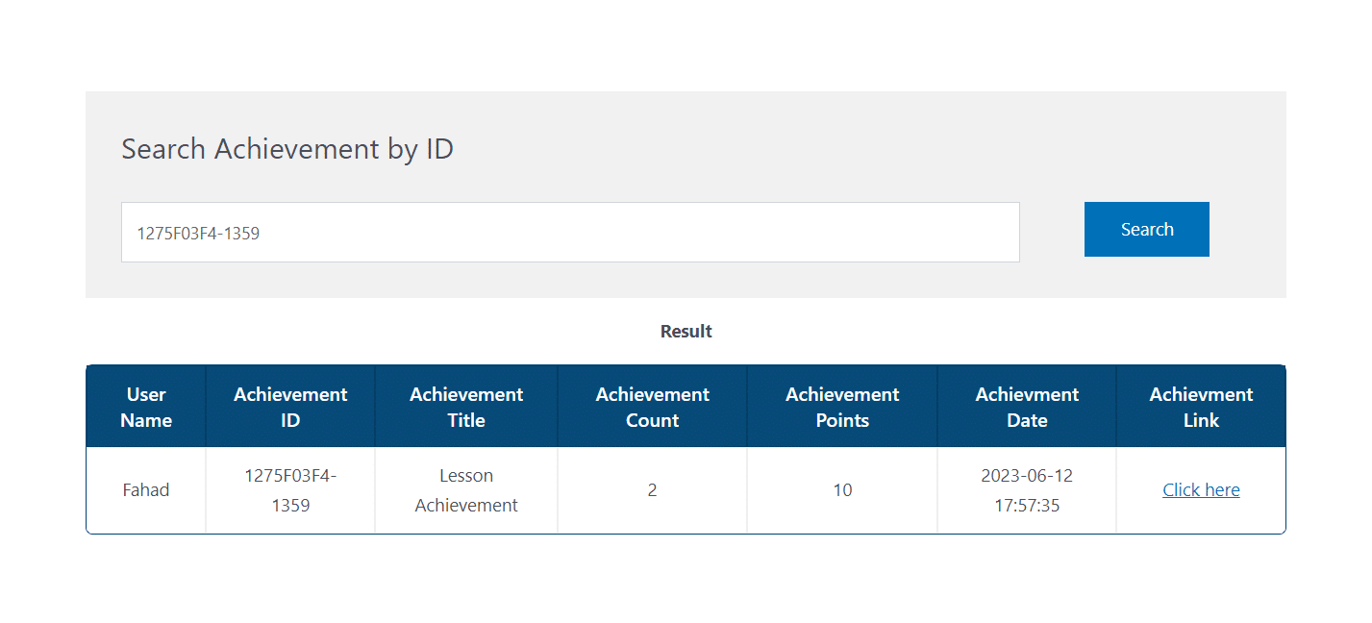
Task: Click the Fahad user name cell
Action: click(146, 490)
